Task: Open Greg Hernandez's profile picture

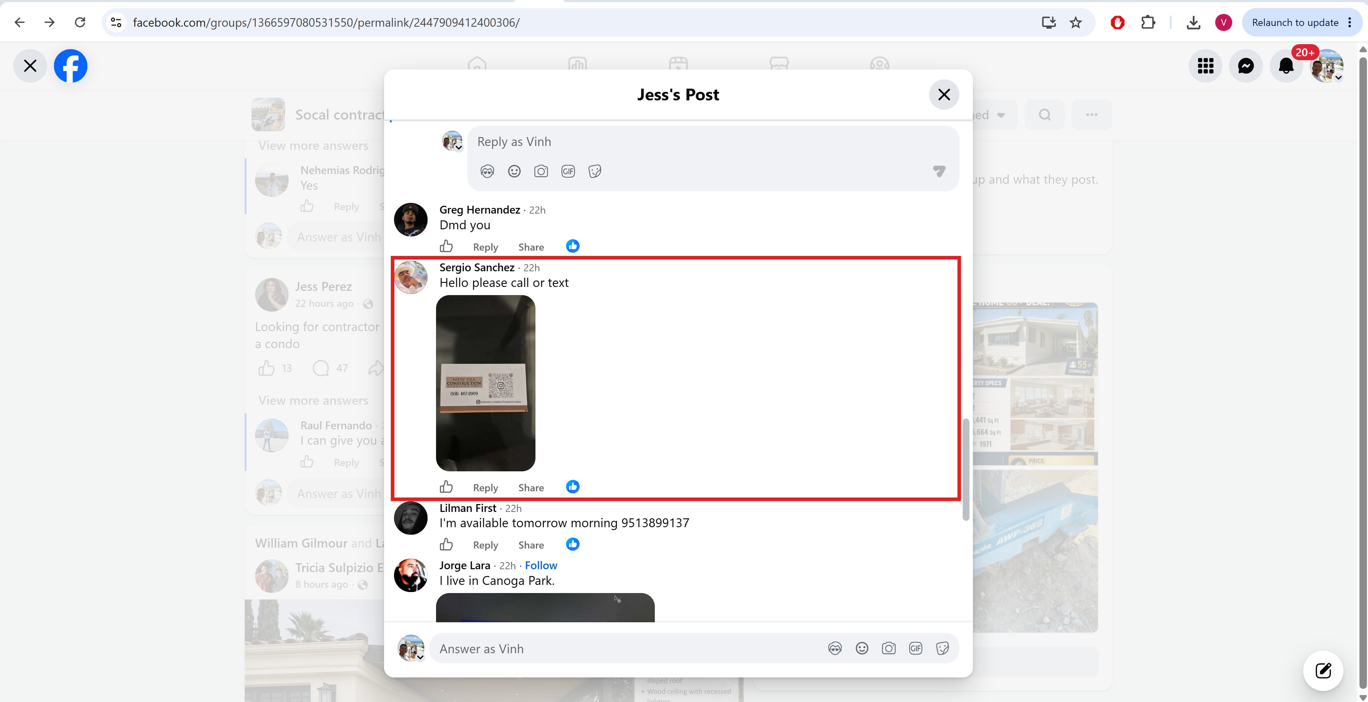Action: pos(410,219)
